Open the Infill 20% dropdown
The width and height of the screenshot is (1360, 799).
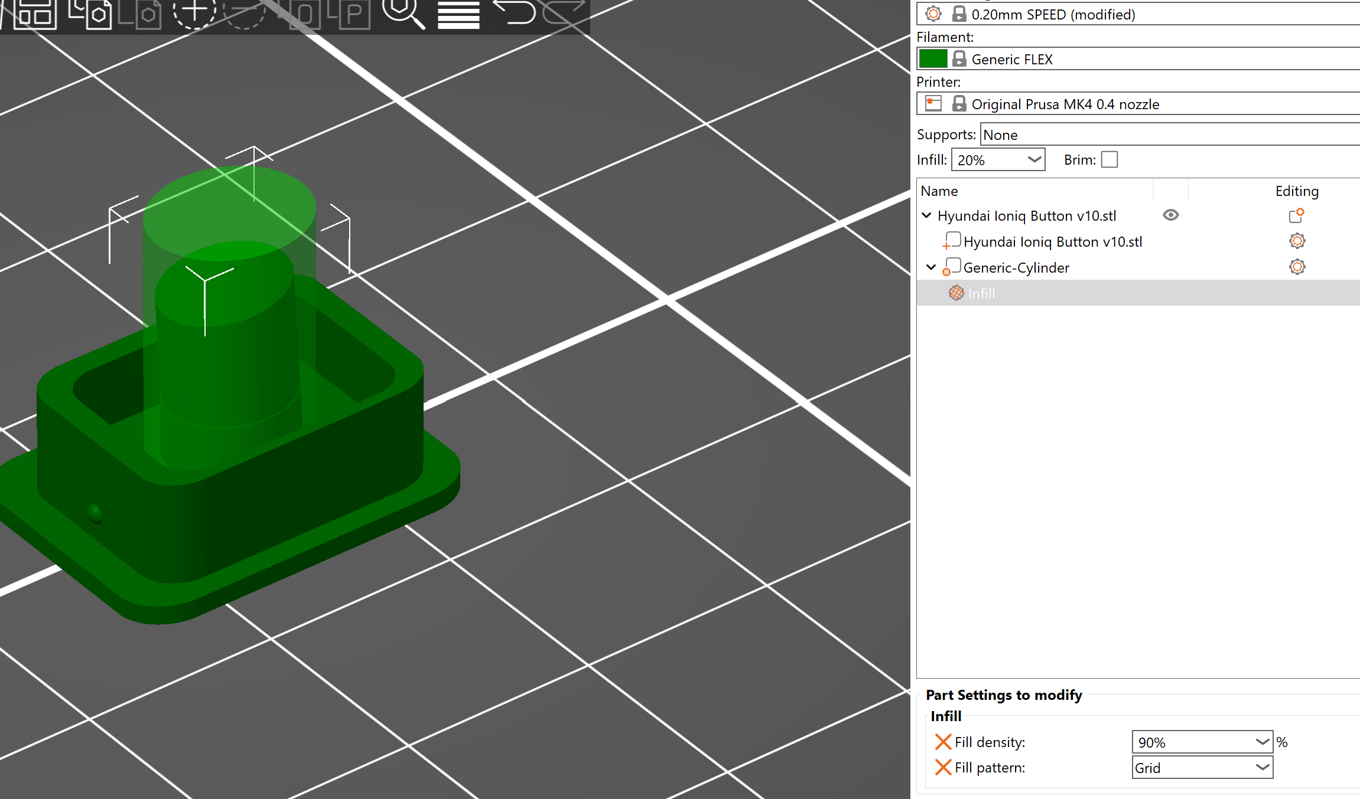1034,160
